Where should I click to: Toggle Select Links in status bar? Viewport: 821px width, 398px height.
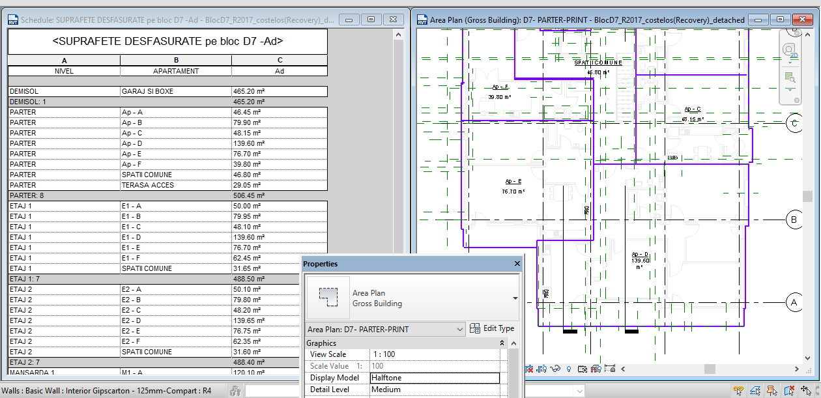pos(738,391)
